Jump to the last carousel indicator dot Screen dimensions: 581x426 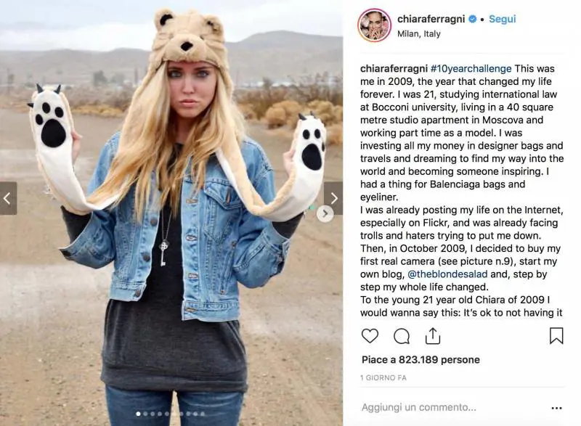coord(203,414)
